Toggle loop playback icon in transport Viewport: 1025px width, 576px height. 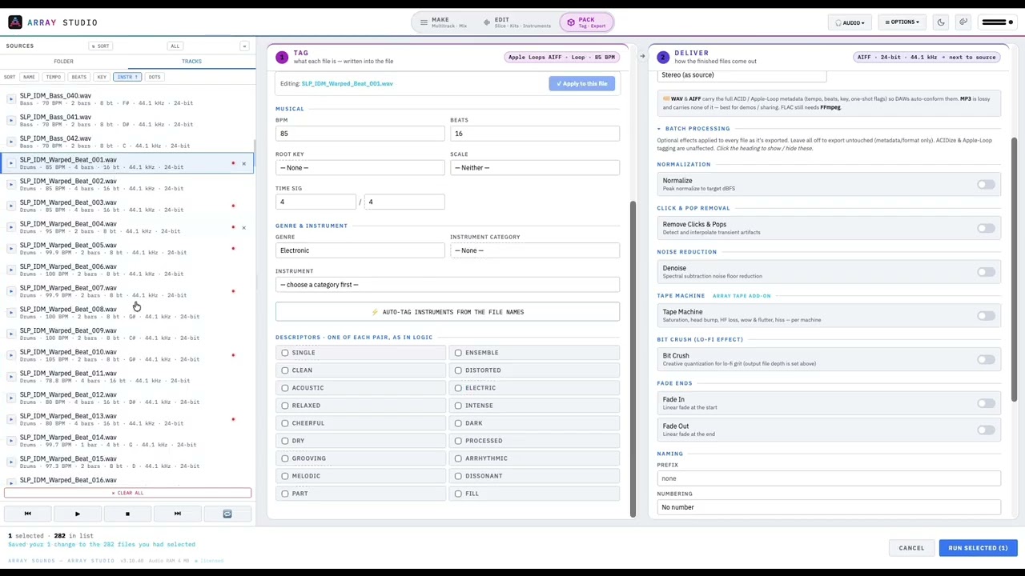[227, 514]
